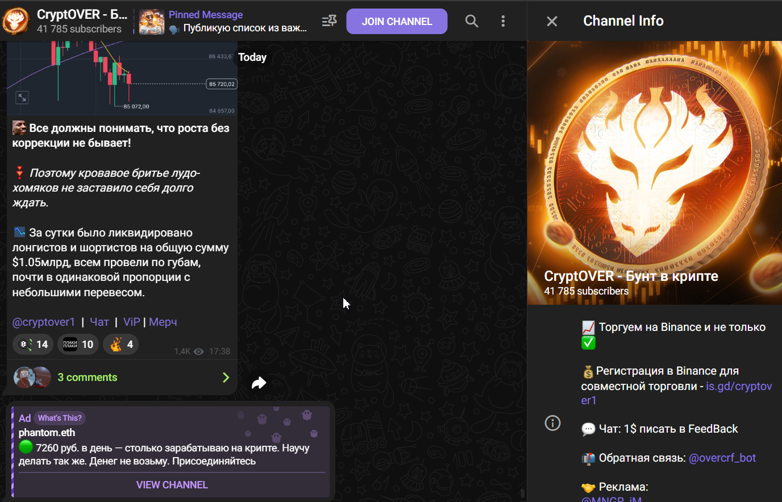Click the 41 785 subscribers text in header

coord(79,29)
